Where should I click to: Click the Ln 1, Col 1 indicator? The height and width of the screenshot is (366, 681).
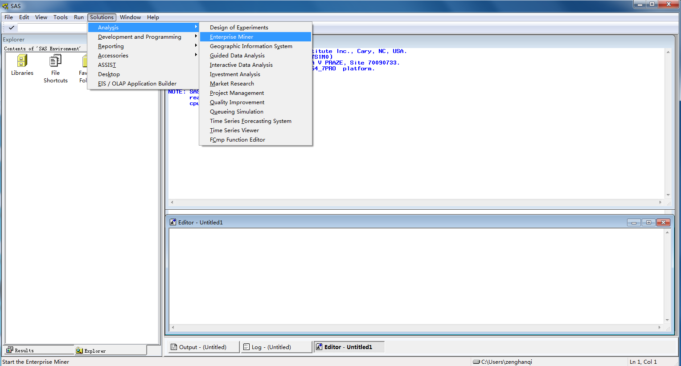(643, 362)
